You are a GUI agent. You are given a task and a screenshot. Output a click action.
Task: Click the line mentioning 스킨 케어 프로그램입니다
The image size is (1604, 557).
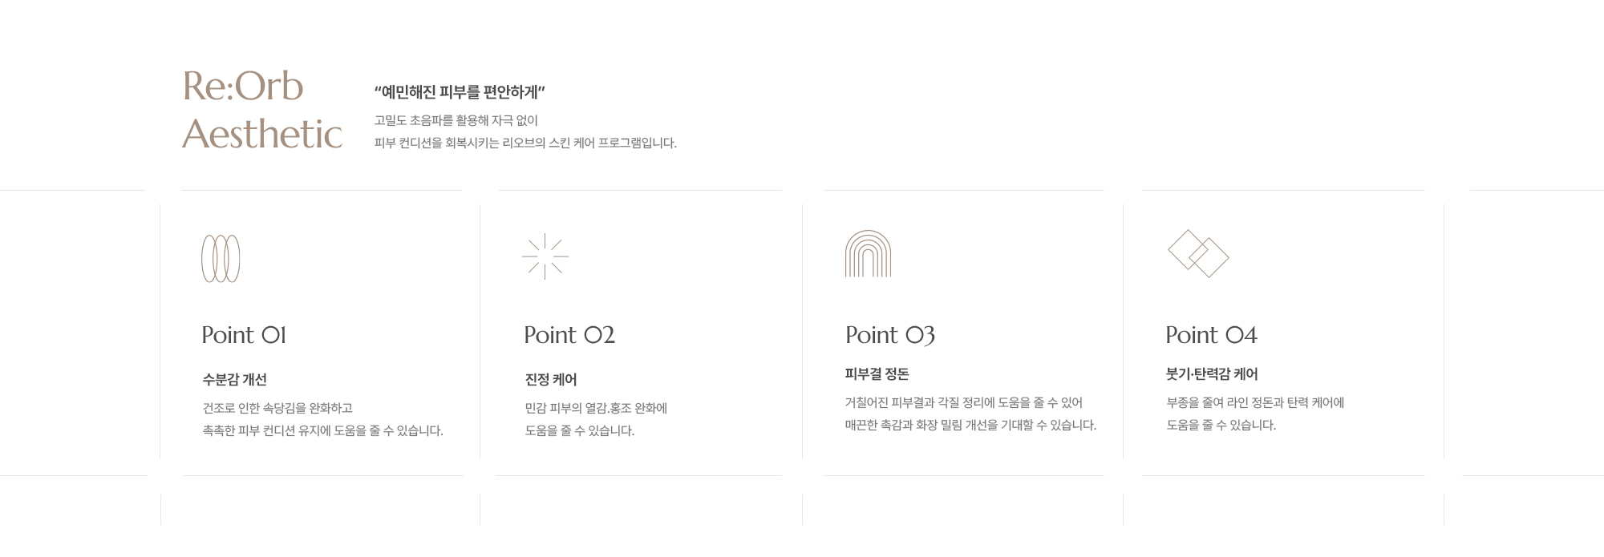click(x=525, y=143)
